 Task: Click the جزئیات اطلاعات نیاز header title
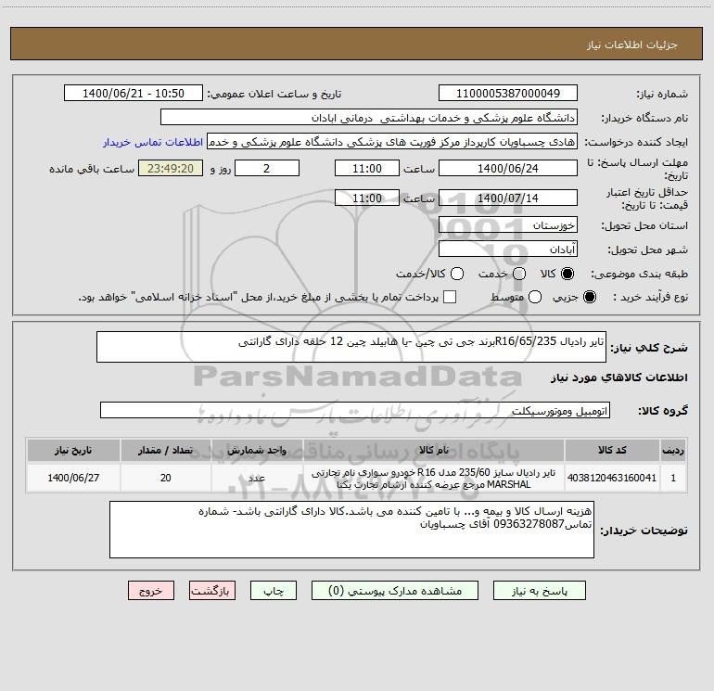pyautogui.click(x=632, y=45)
